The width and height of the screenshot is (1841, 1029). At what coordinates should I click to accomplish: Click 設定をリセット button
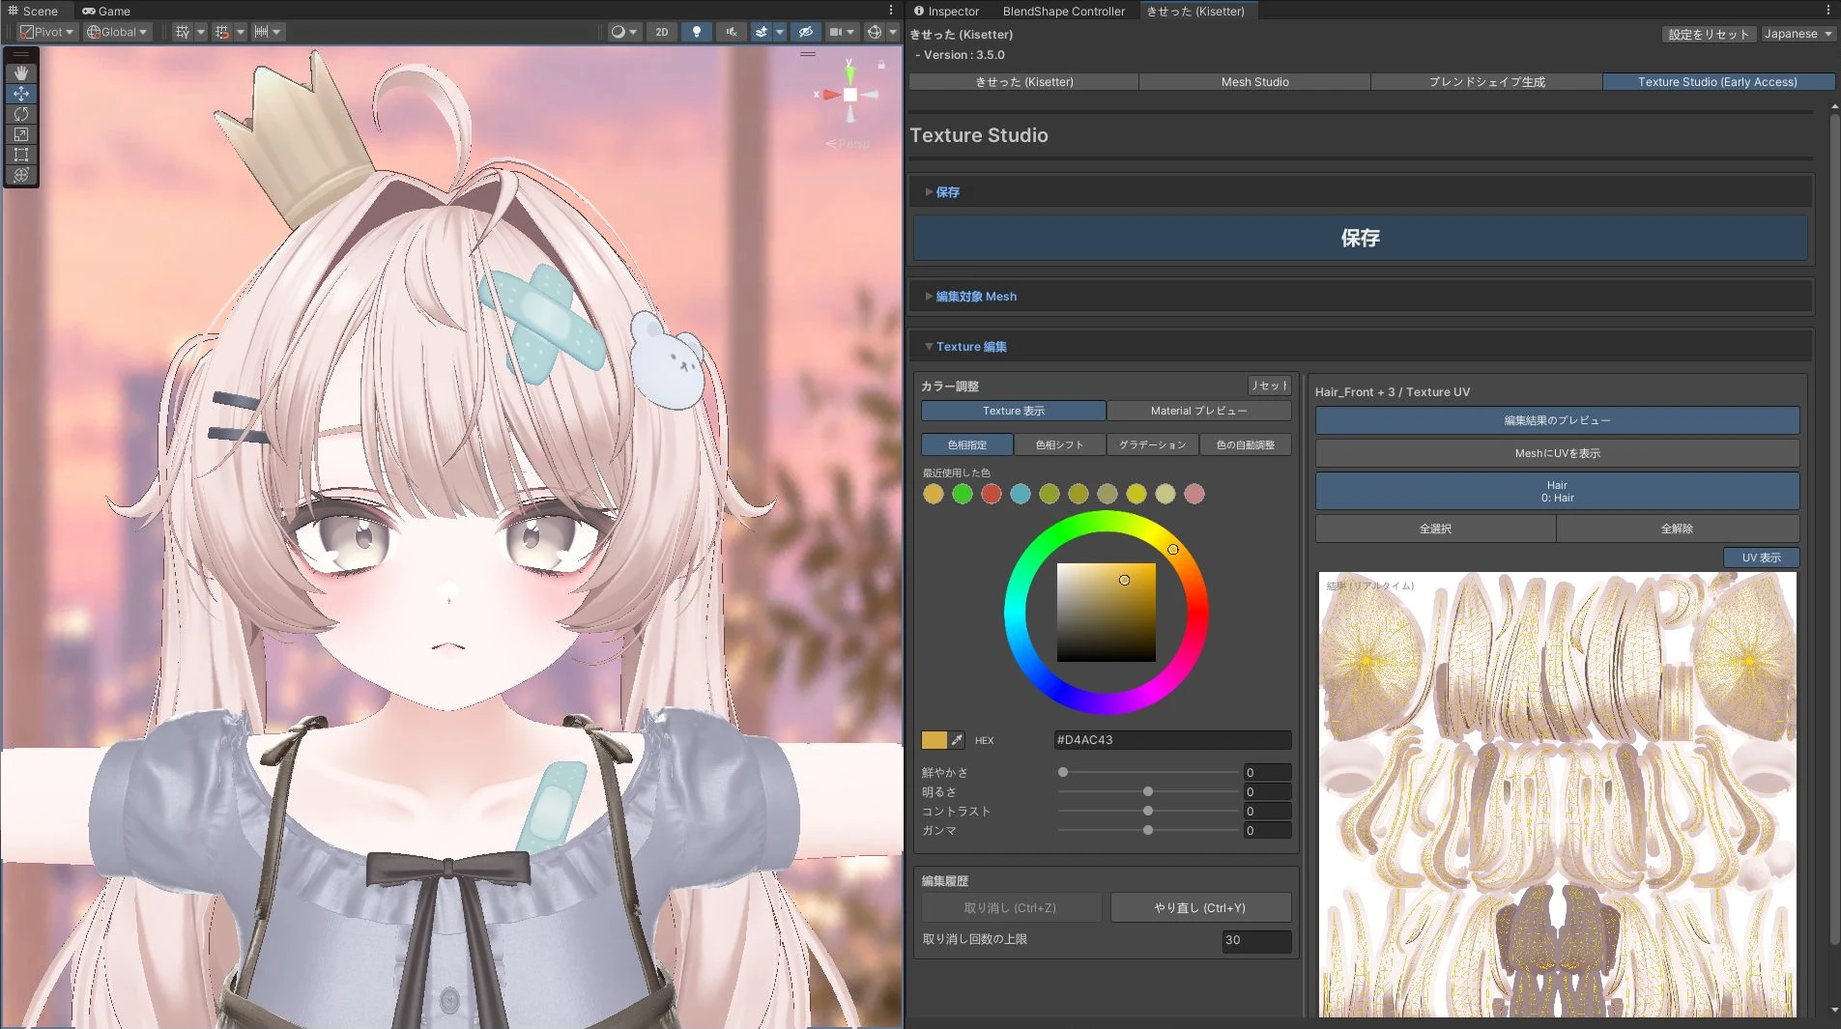1709,34
